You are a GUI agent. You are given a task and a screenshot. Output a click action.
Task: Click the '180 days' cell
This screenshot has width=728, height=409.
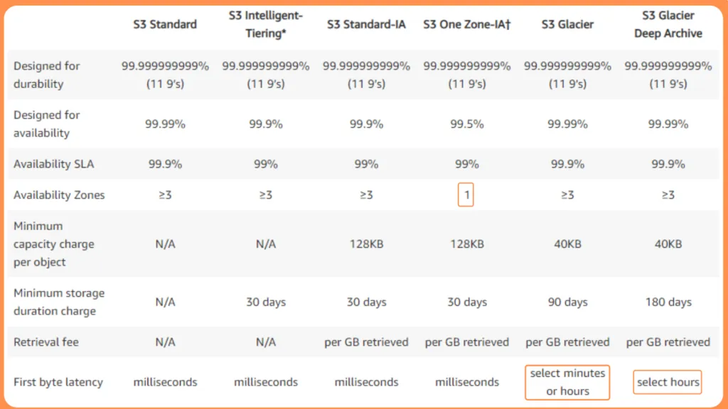coord(668,302)
